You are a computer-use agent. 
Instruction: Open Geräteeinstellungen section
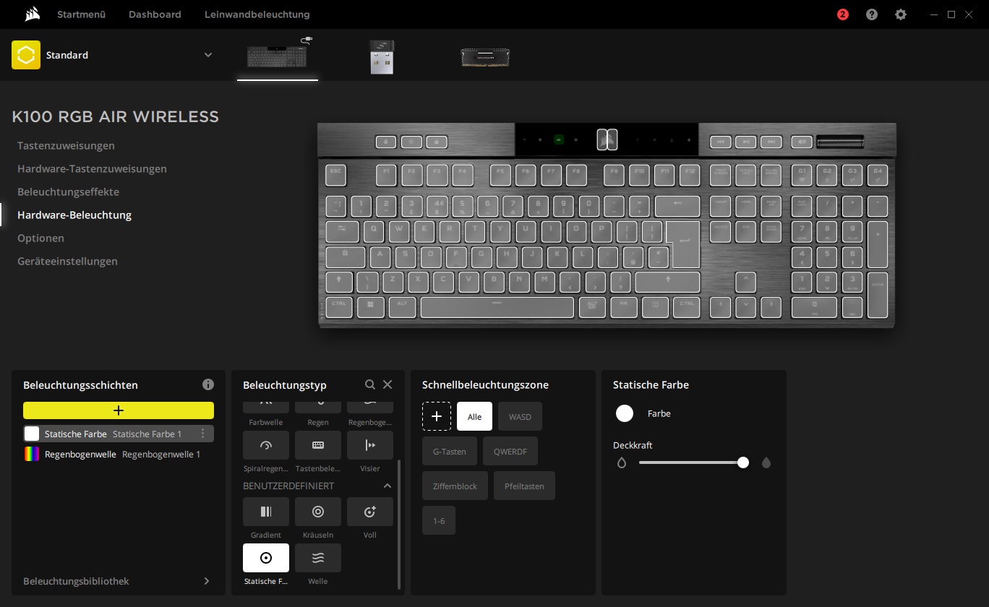tap(67, 261)
